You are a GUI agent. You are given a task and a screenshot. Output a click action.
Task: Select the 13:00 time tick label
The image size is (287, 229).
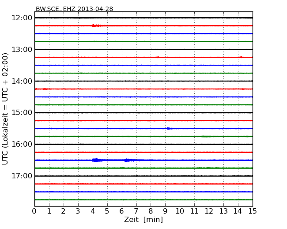[x=22, y=49]
